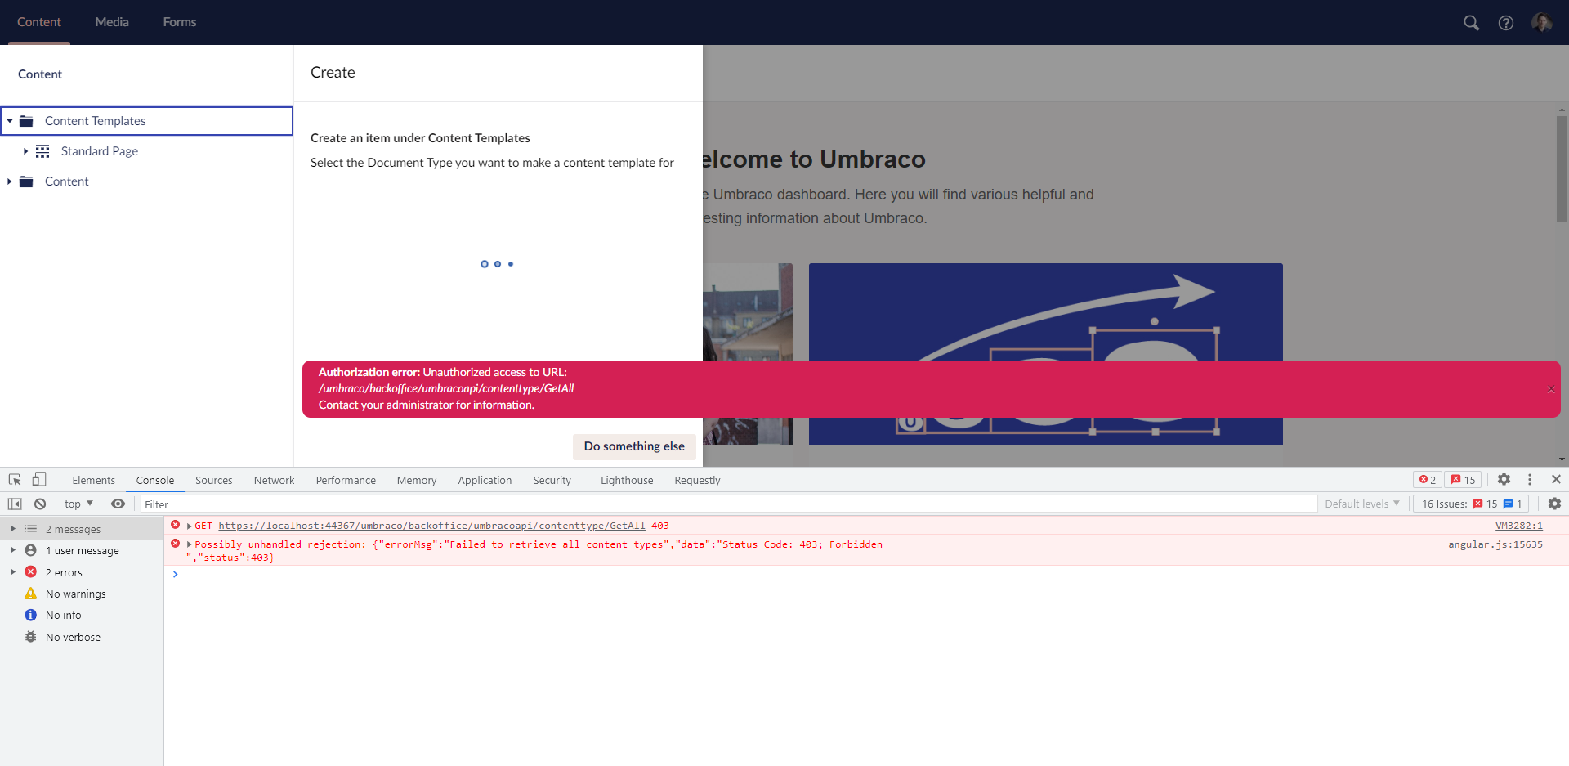Open DevTools settings gear icon
The height and width of the screenshot is (766, 1569).
click(x=1504, y=480)
